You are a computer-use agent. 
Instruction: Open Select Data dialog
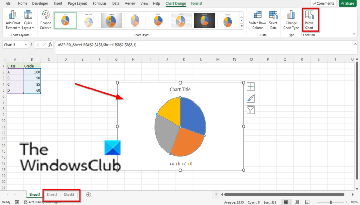(273, 20)
